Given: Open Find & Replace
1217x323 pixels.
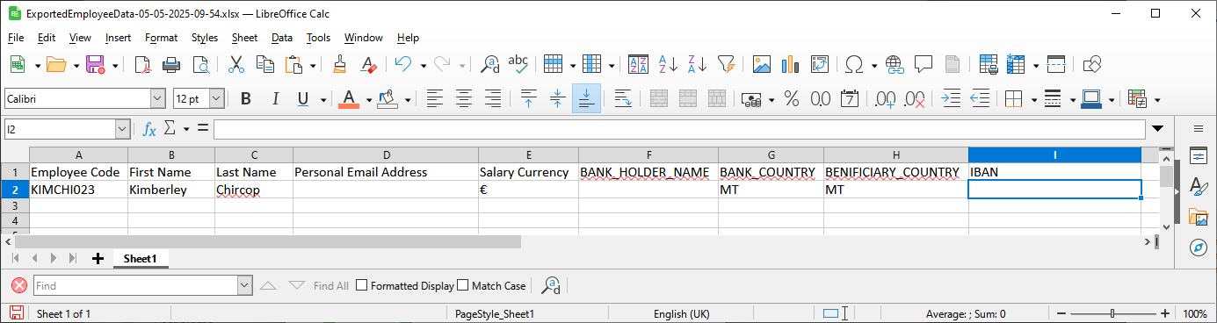Looking at the screenshot, I should click(x=489, y=64).
